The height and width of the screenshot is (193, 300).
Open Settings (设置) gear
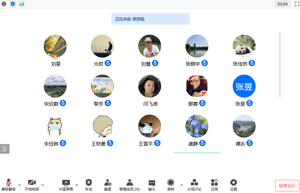pos(234,185)
